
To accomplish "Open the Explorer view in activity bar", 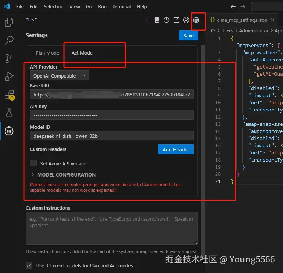I will pyautogui.click(x=9, y=22).
